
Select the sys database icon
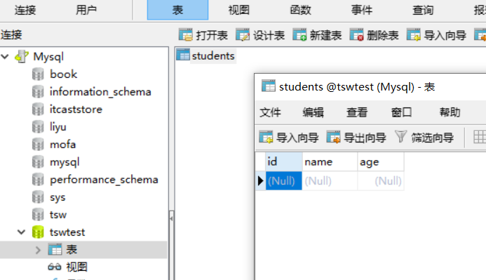pos(38,197)
